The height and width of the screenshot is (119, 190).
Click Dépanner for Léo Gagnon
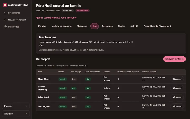pos(177,106)
